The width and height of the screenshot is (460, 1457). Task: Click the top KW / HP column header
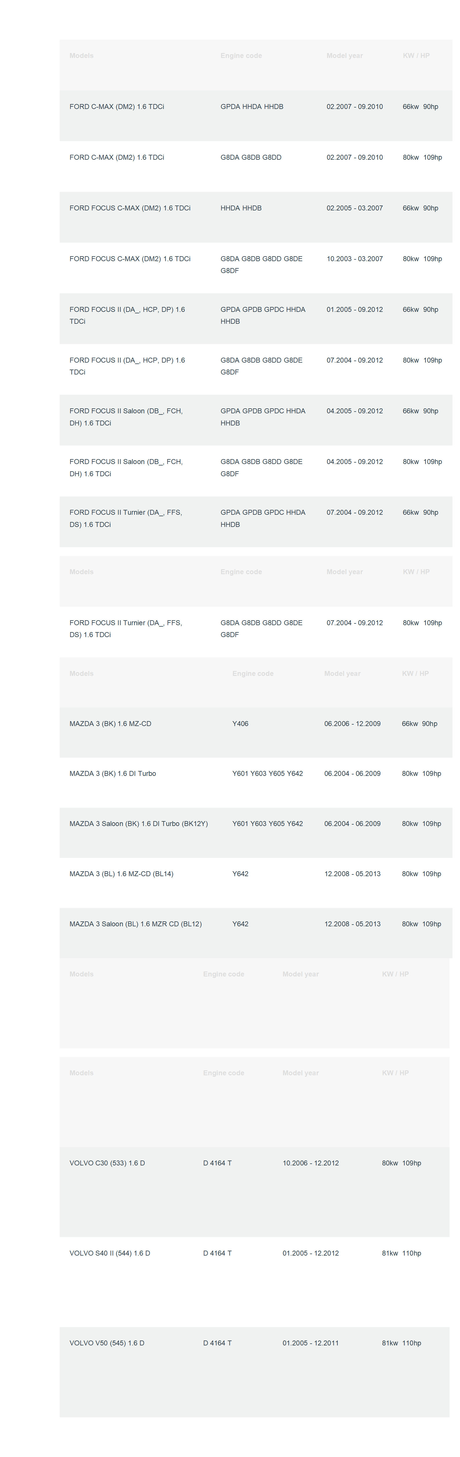(416, 55)
